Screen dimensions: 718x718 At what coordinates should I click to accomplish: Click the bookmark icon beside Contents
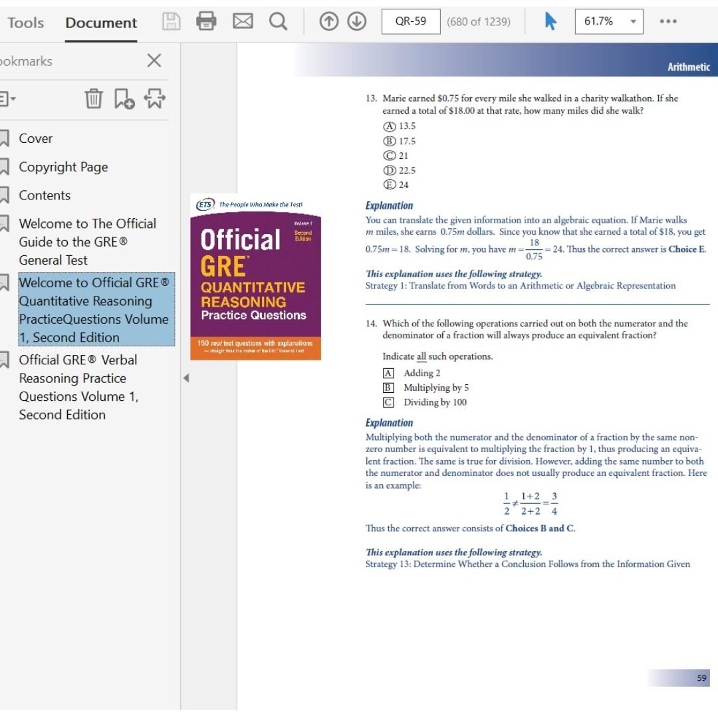pyautogui.click(x=5, y=195)
